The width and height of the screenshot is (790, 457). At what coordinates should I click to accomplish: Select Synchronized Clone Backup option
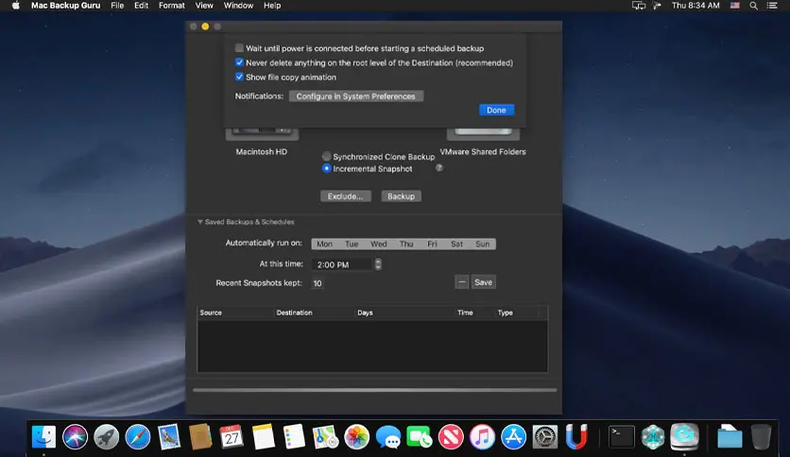326,157
